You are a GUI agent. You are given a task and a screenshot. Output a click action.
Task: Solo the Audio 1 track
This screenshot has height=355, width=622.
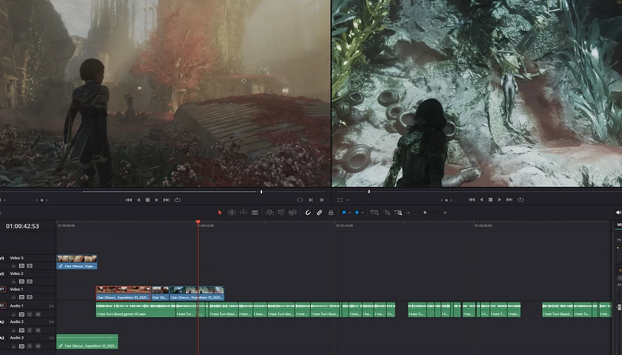click(30, 315)
